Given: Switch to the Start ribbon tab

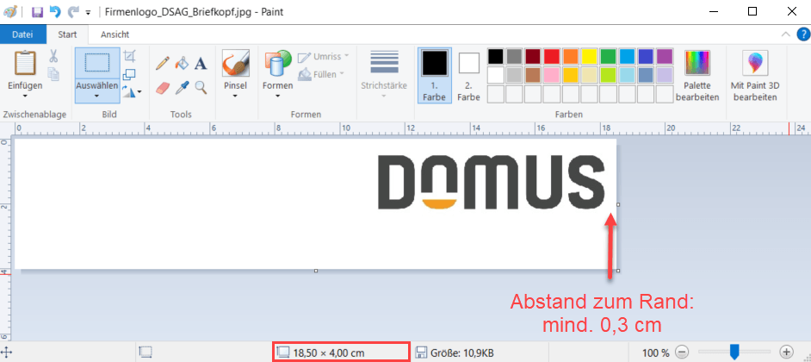Looking at the screenshot, I should [x=67, y=34].
